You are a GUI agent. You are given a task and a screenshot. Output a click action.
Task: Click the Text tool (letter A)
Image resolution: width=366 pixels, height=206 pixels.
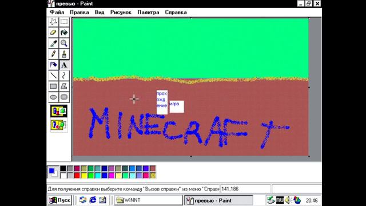coord(64,65)
